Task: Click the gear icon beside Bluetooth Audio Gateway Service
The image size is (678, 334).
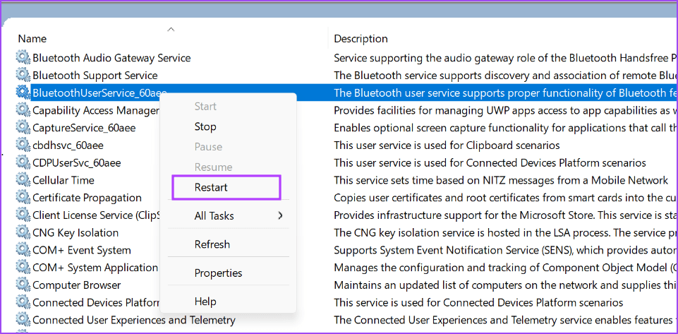Action: pos(22,57)
